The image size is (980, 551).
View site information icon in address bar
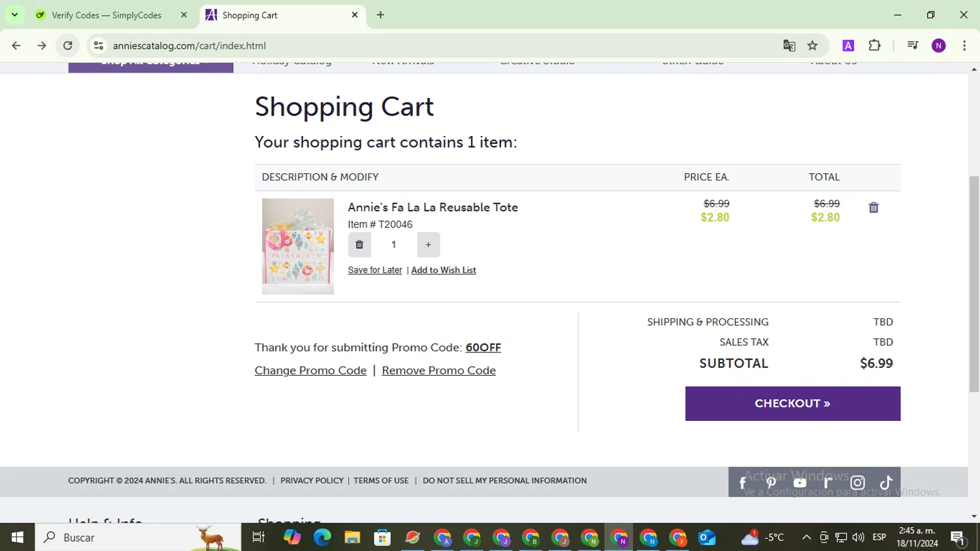click(x=99, y=46)
